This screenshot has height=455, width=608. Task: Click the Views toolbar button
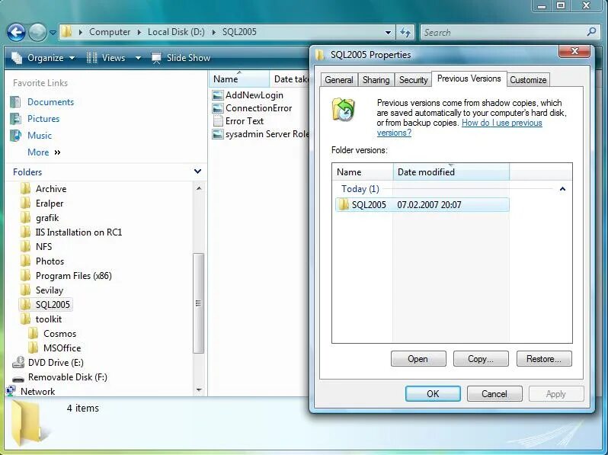106,58
